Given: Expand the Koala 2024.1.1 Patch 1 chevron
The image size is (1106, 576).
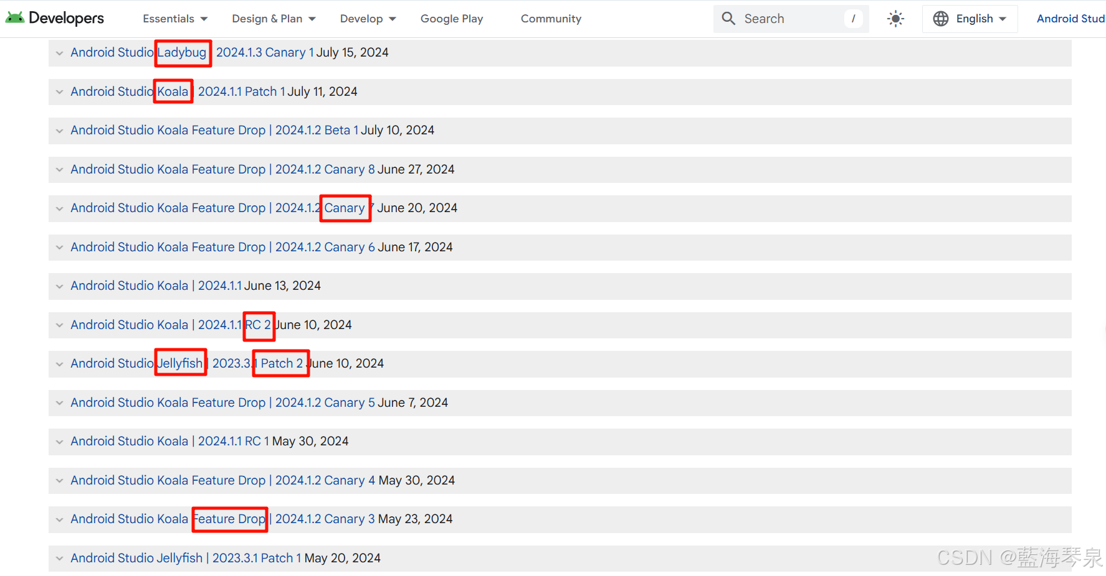Looking at the screenshot, I should [x=59, y=92].
